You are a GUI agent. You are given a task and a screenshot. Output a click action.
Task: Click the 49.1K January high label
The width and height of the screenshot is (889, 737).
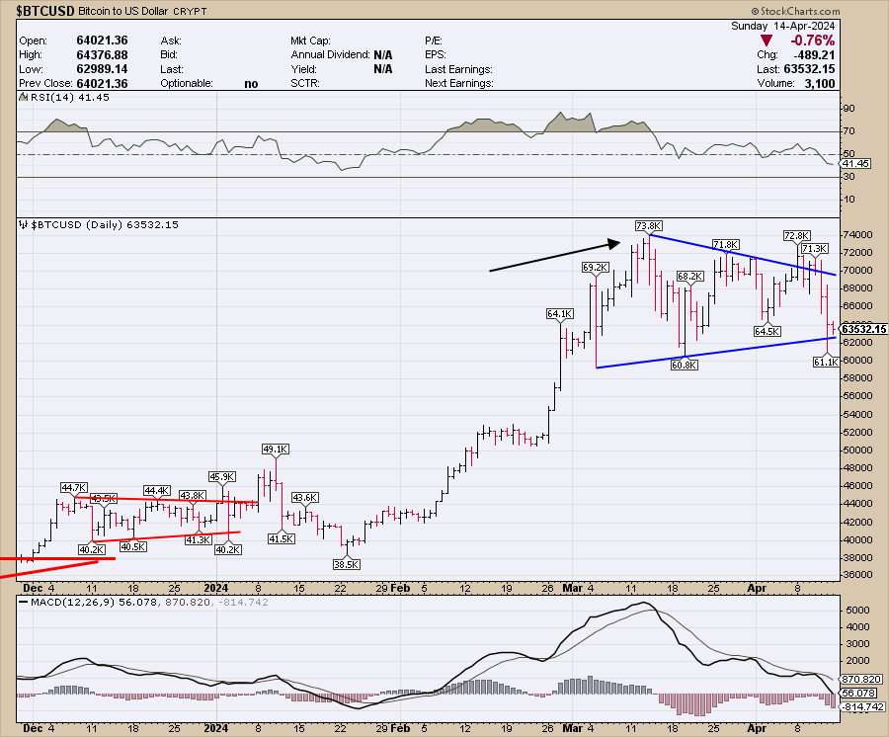coord(276,449)
